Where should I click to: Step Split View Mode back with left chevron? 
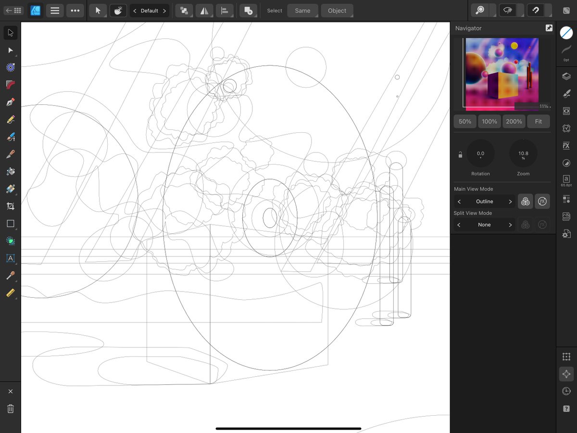click(x=459, y=224)
